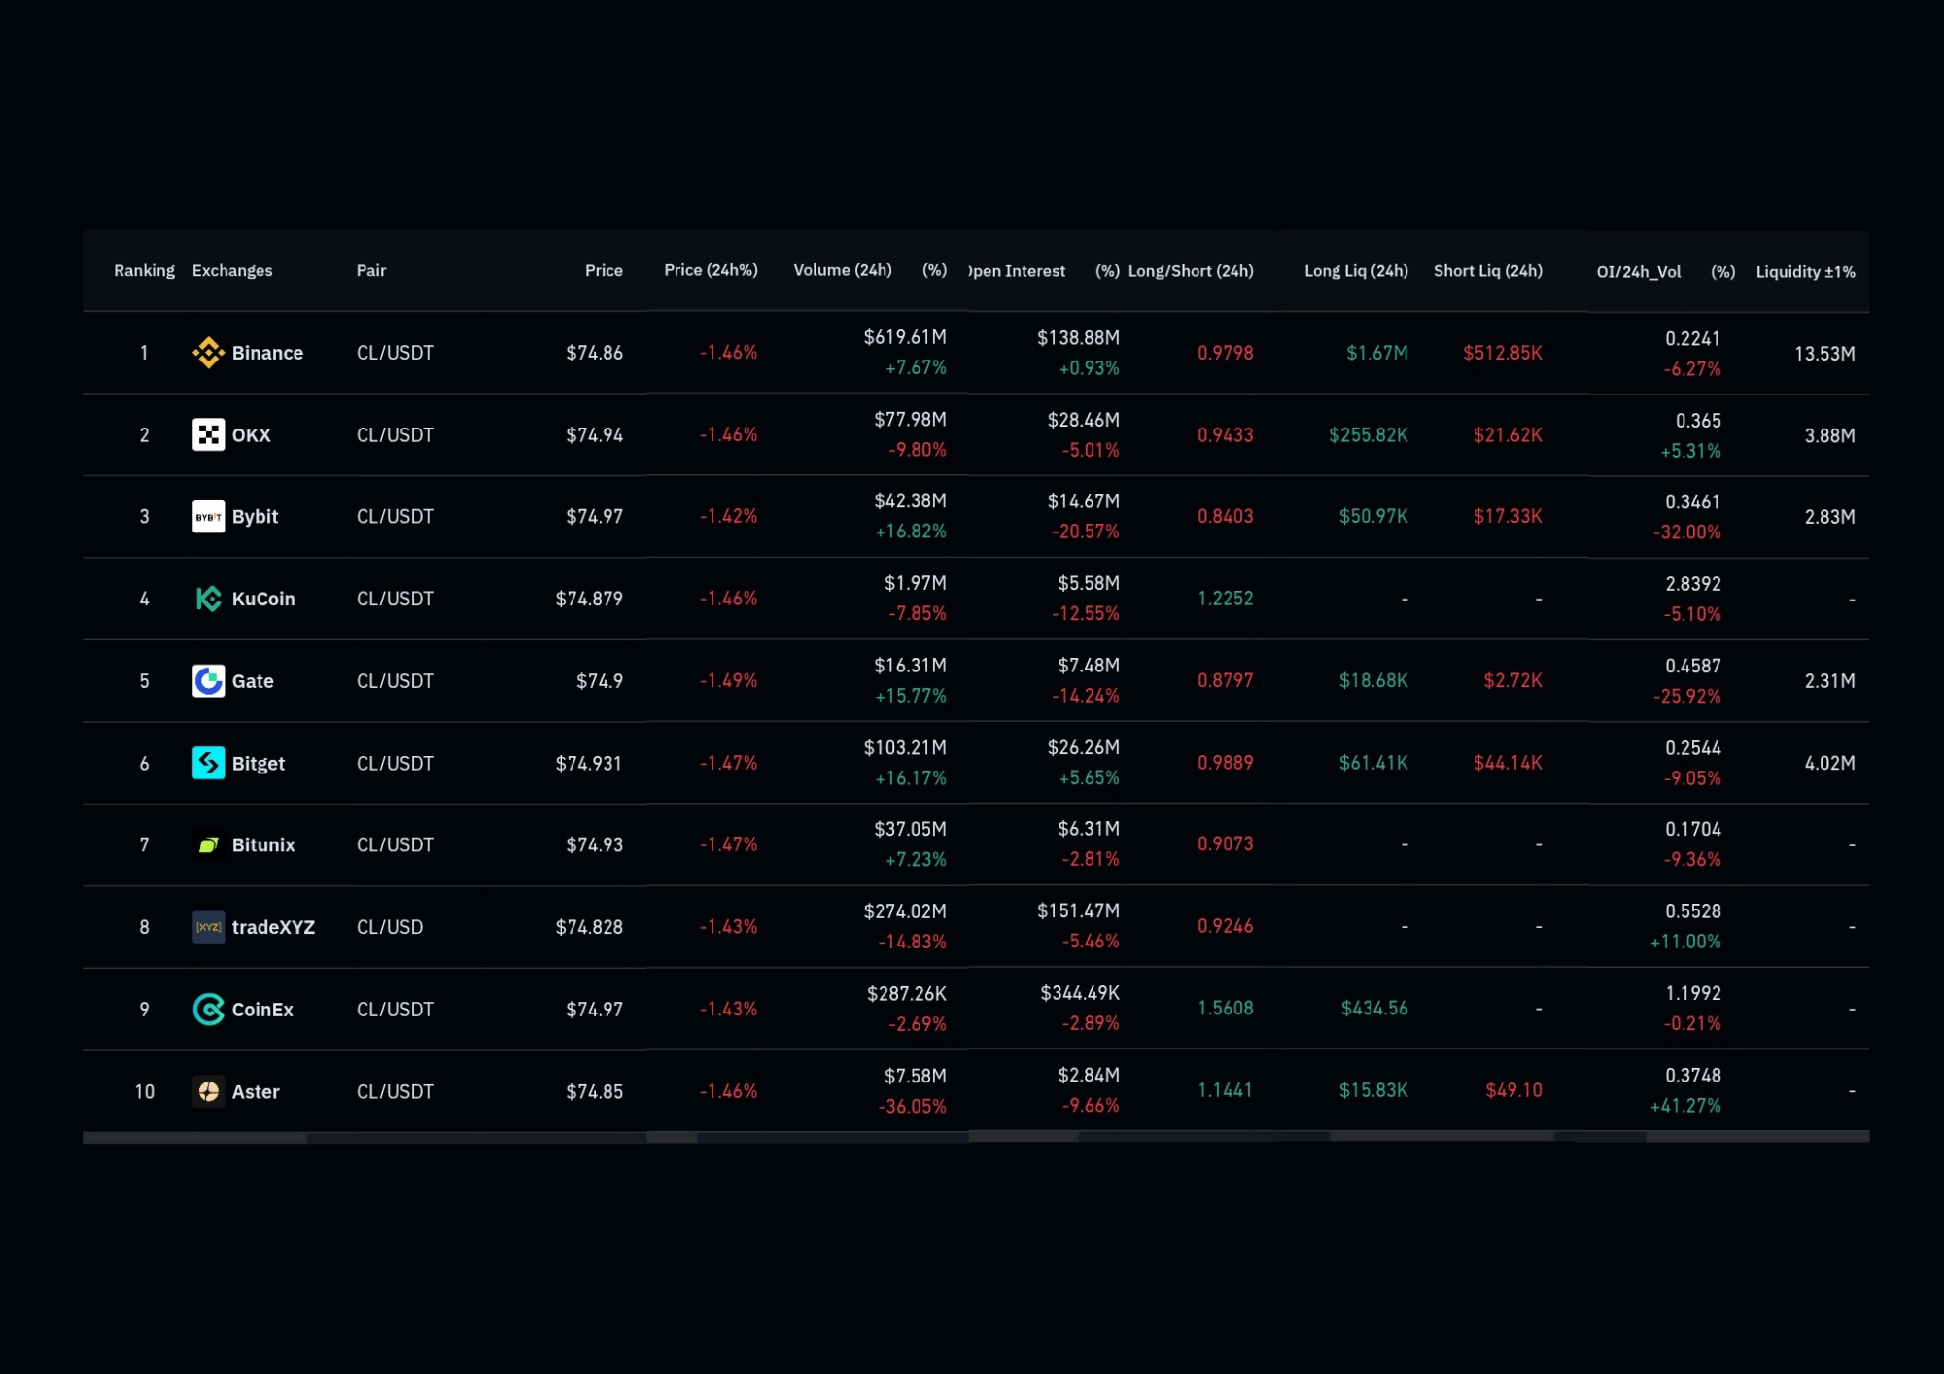Open the Bybit exchange name link
The height and width of the screenshot is (1374, 1944).
pyautogui.click(x=255, y=517)
